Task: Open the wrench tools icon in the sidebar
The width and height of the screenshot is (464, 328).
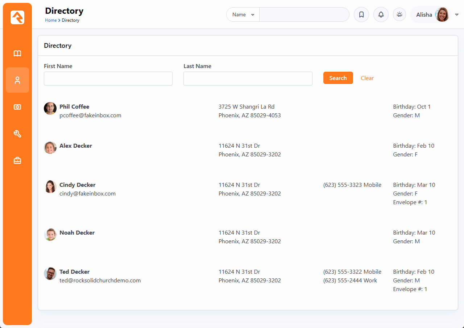Action: [17, 134]
